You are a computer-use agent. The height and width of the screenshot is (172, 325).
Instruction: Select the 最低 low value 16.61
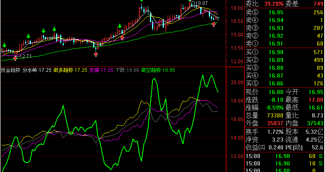tap(316, 108)
